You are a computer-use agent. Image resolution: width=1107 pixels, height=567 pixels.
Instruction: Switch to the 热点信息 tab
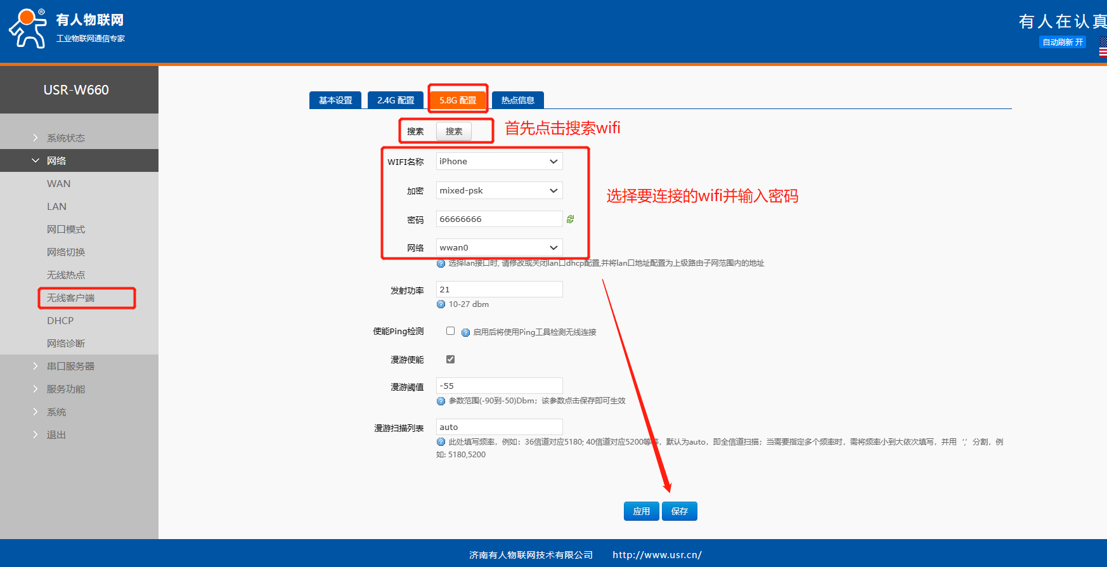click(x=517, y=100)
